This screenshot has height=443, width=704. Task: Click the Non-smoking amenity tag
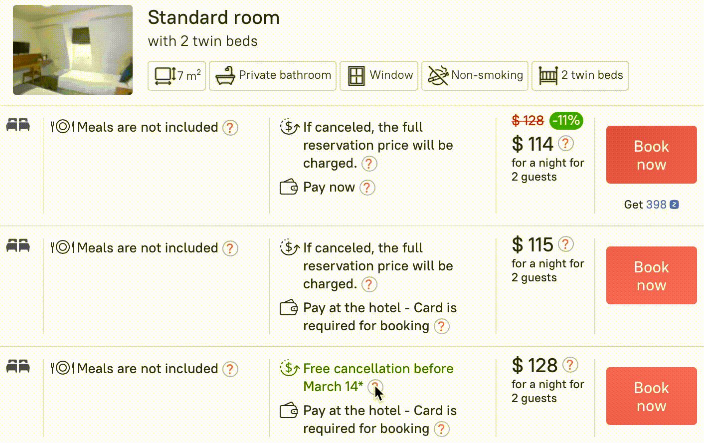(475, 76)
